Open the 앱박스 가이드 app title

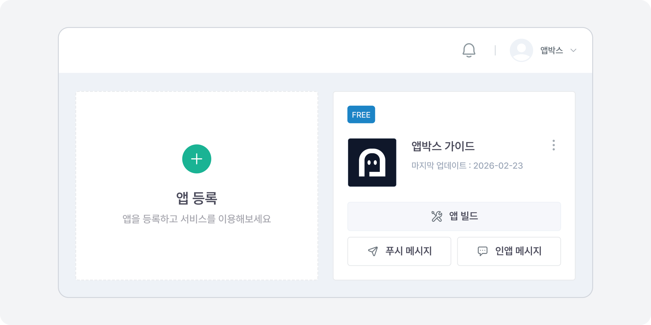tap(443, 146)
